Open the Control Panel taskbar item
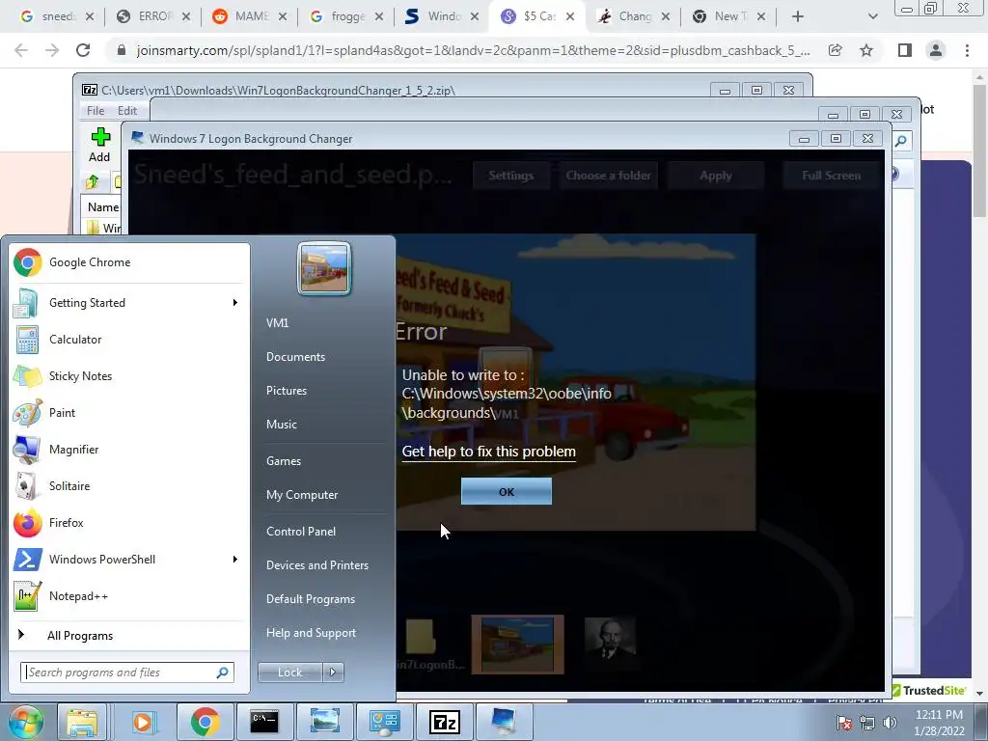Screen dimensions: 988x741 (x=384, y=722)
